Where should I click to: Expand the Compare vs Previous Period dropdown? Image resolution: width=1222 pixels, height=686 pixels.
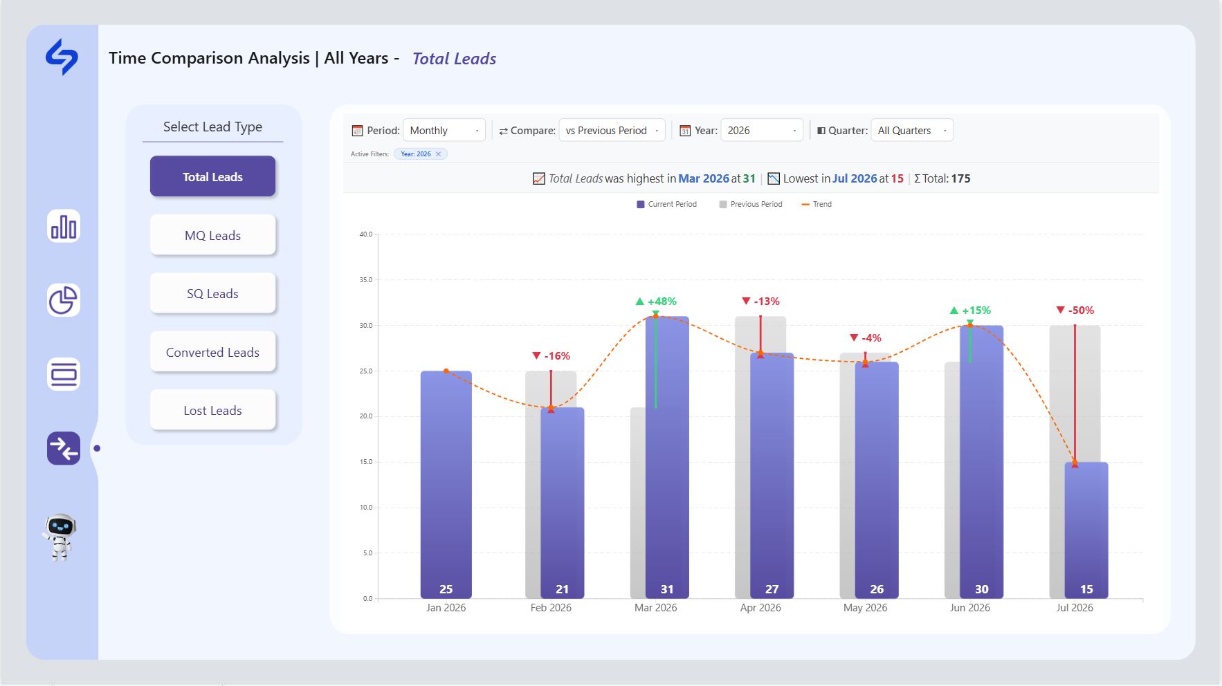[x=612, y=130]
